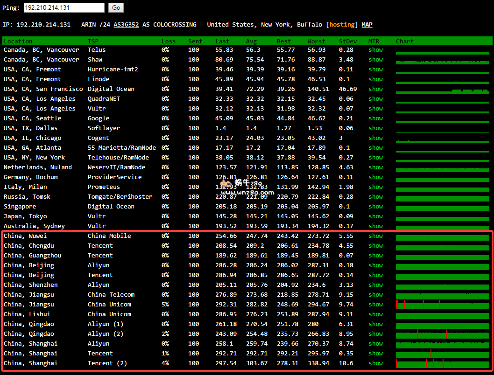Screen dimensions: 494x375
Task: Show MTR for Dallas Softlayer row
Action: 375,128
